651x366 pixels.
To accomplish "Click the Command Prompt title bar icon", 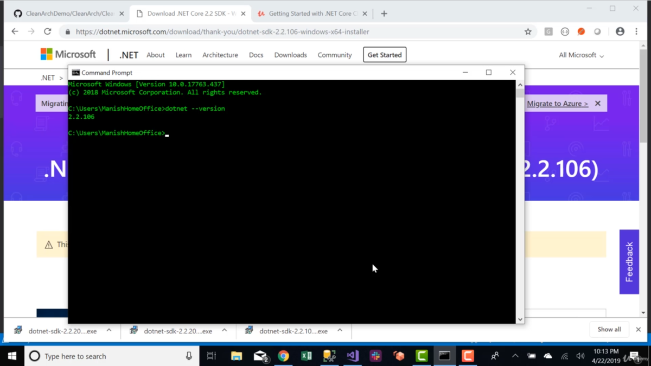I will 76,73.
